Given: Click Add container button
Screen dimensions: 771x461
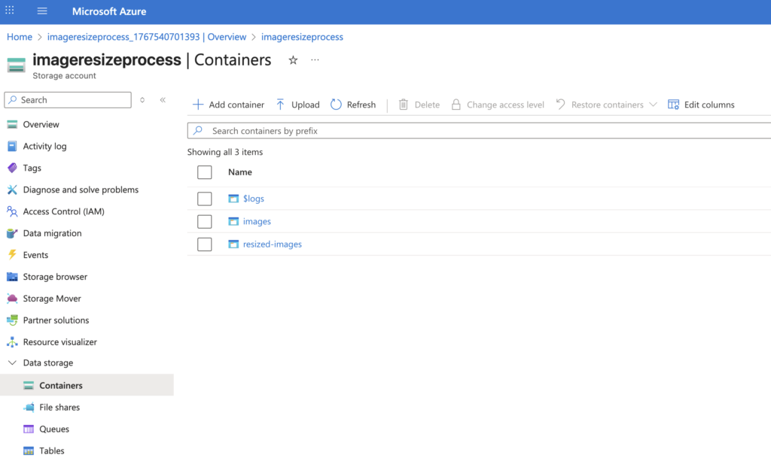Looking at the screenshot, I should (228, 105).
